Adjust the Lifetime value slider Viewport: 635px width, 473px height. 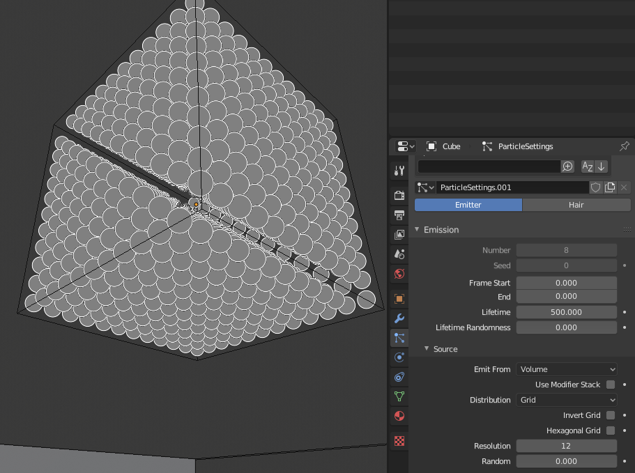pos(566,311)
